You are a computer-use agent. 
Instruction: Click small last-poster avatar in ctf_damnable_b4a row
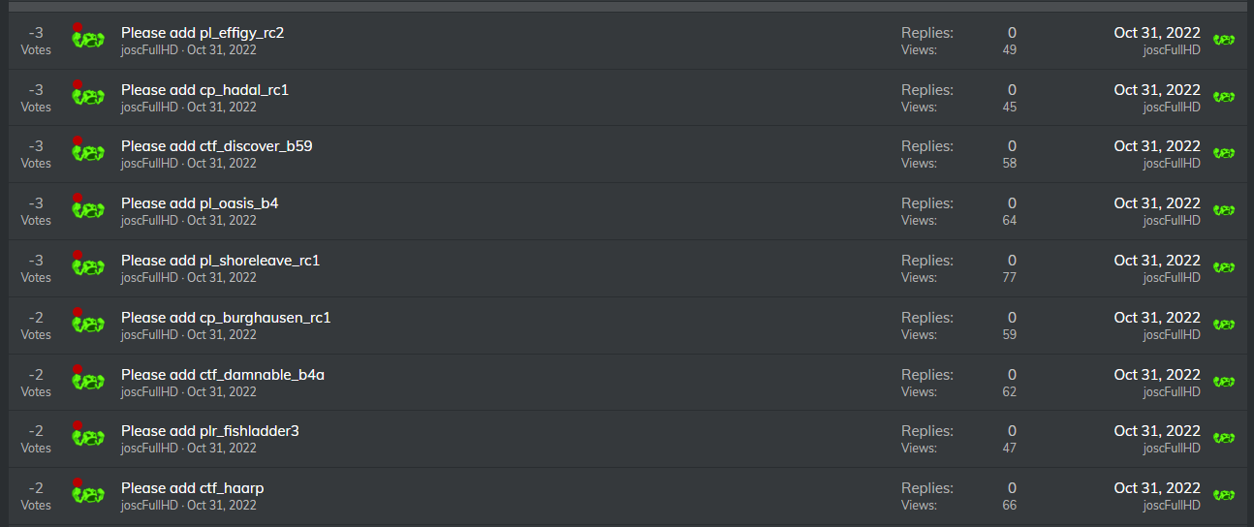(x=1224, y=383)
